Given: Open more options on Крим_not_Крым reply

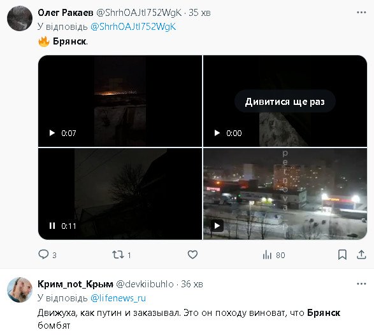Looking at the screenshot, I should 361,284.
